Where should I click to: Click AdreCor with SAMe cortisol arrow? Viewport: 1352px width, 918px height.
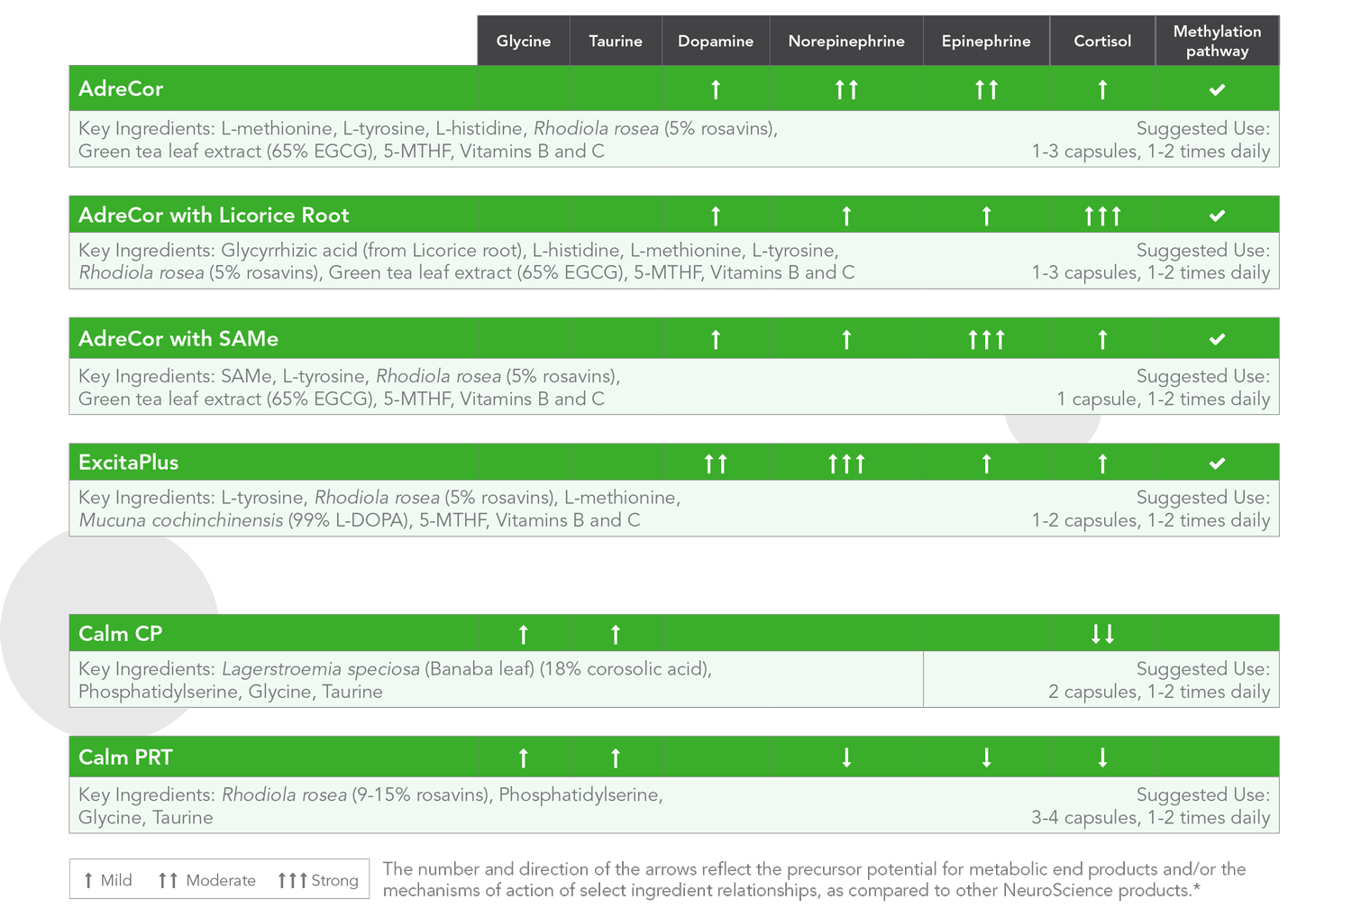click(x=1102, y=339)
